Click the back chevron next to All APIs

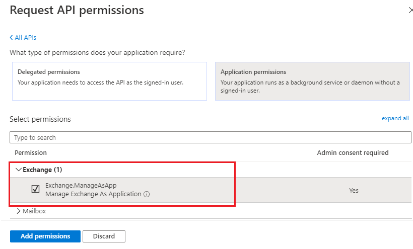click(x=12, y=38)
